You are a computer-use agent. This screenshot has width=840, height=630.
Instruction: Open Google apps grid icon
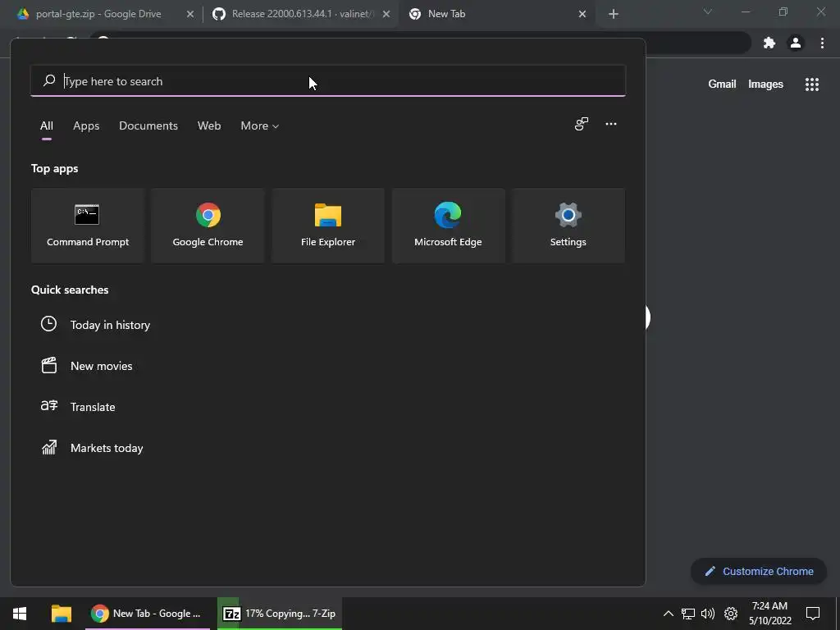pyautogui.click(x=812, y=84)
